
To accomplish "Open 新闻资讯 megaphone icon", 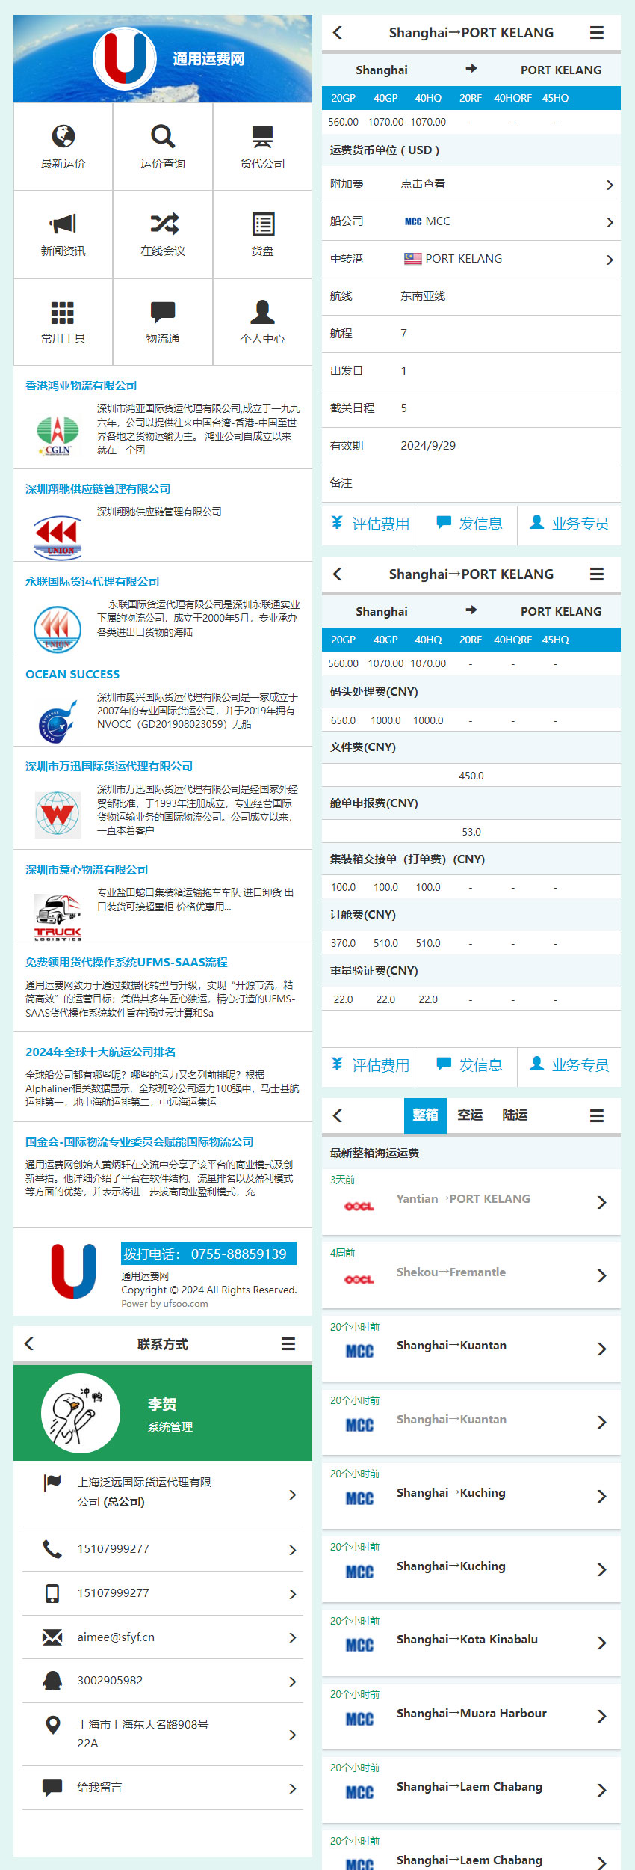I will tap(63, 224).
